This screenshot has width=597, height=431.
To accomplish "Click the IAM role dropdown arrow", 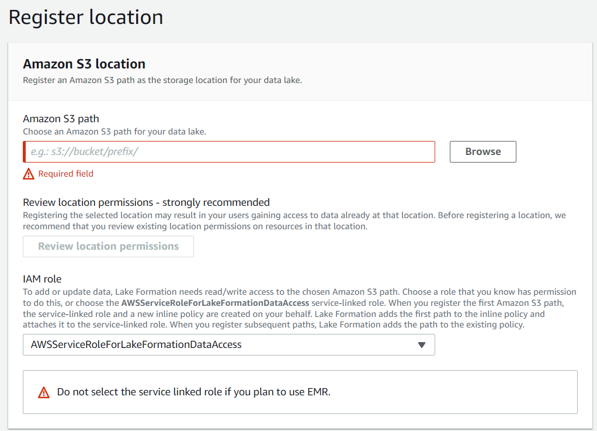I will [x=422, y=345].
